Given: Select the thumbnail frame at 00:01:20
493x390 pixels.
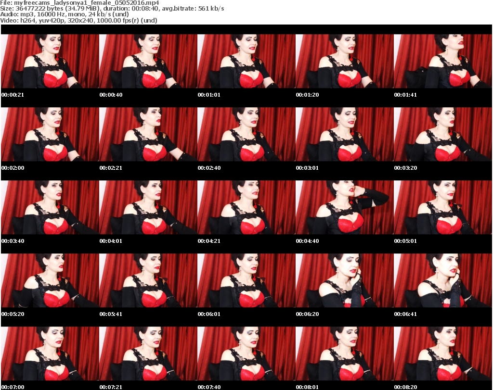Looking at the screenshot, I should coord(345,61).
